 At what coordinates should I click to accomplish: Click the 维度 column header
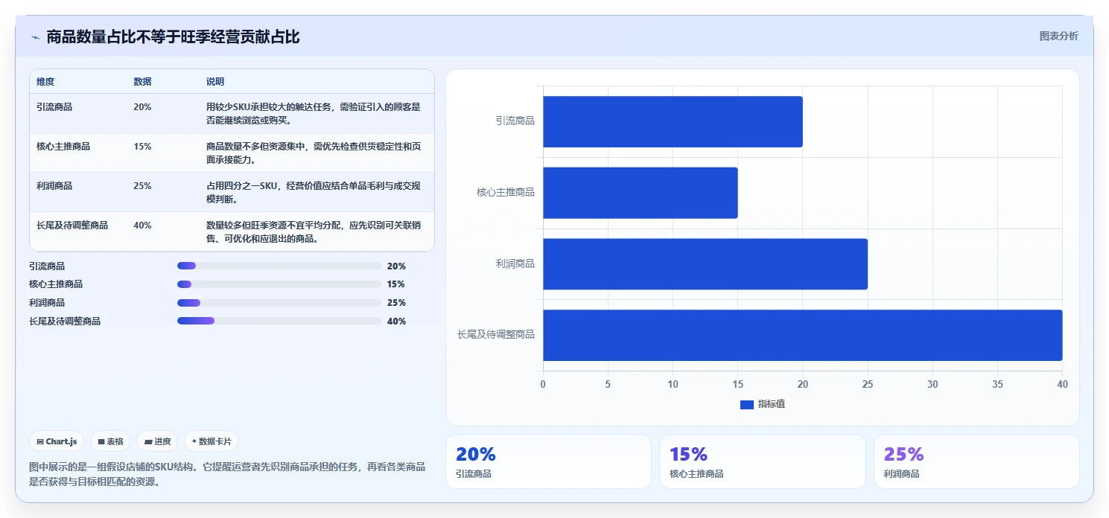coord(45,82)
